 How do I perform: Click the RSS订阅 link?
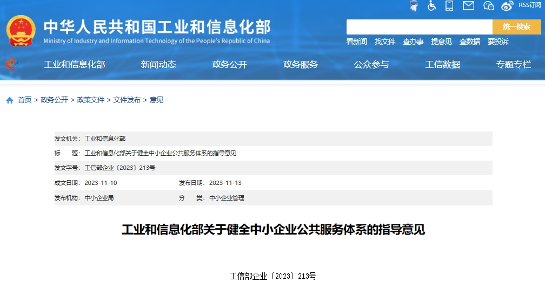[530, 5]
